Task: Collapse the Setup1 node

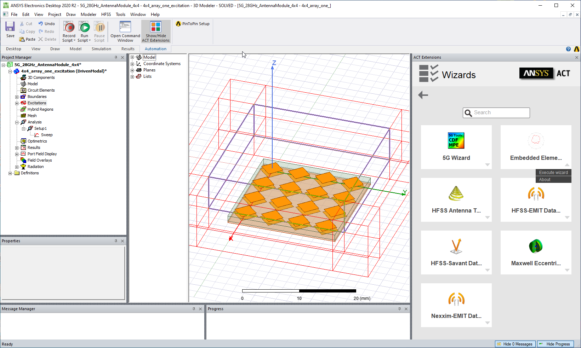Action: tap(23, 128)
